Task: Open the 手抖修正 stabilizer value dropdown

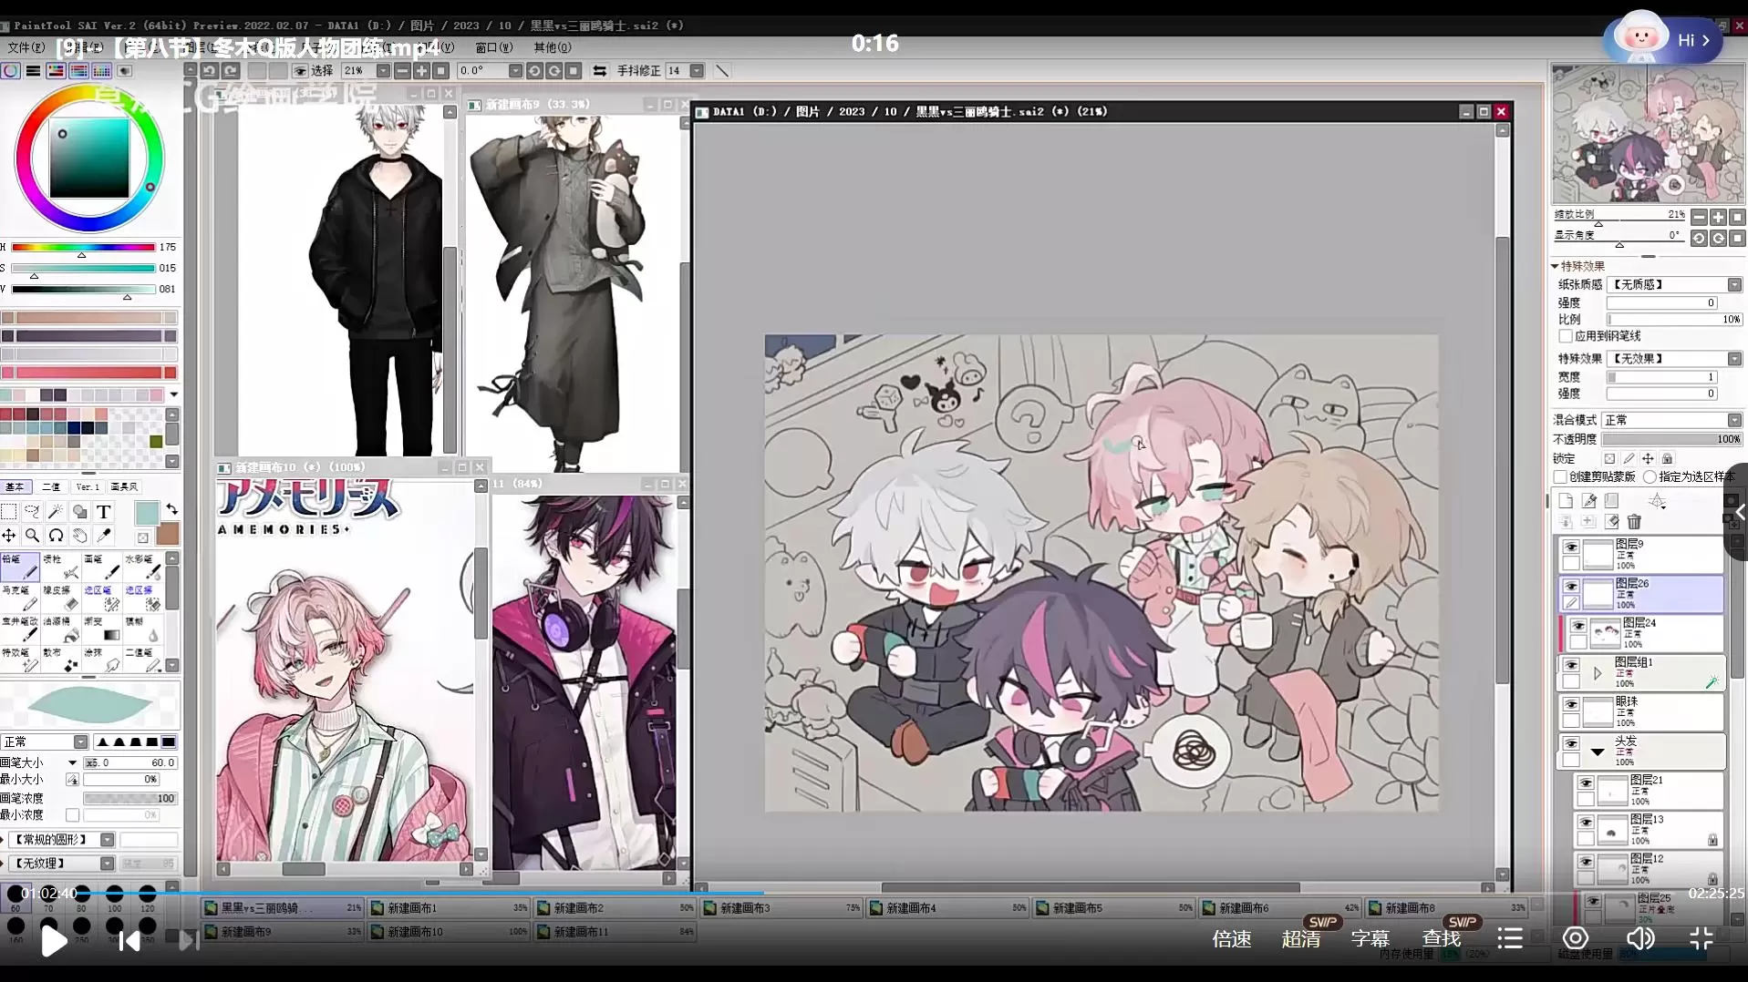Action: tap(697, 70)
